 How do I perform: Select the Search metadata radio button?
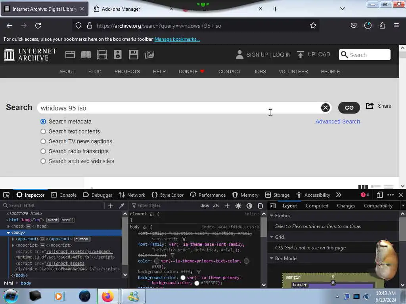(43, 122)
